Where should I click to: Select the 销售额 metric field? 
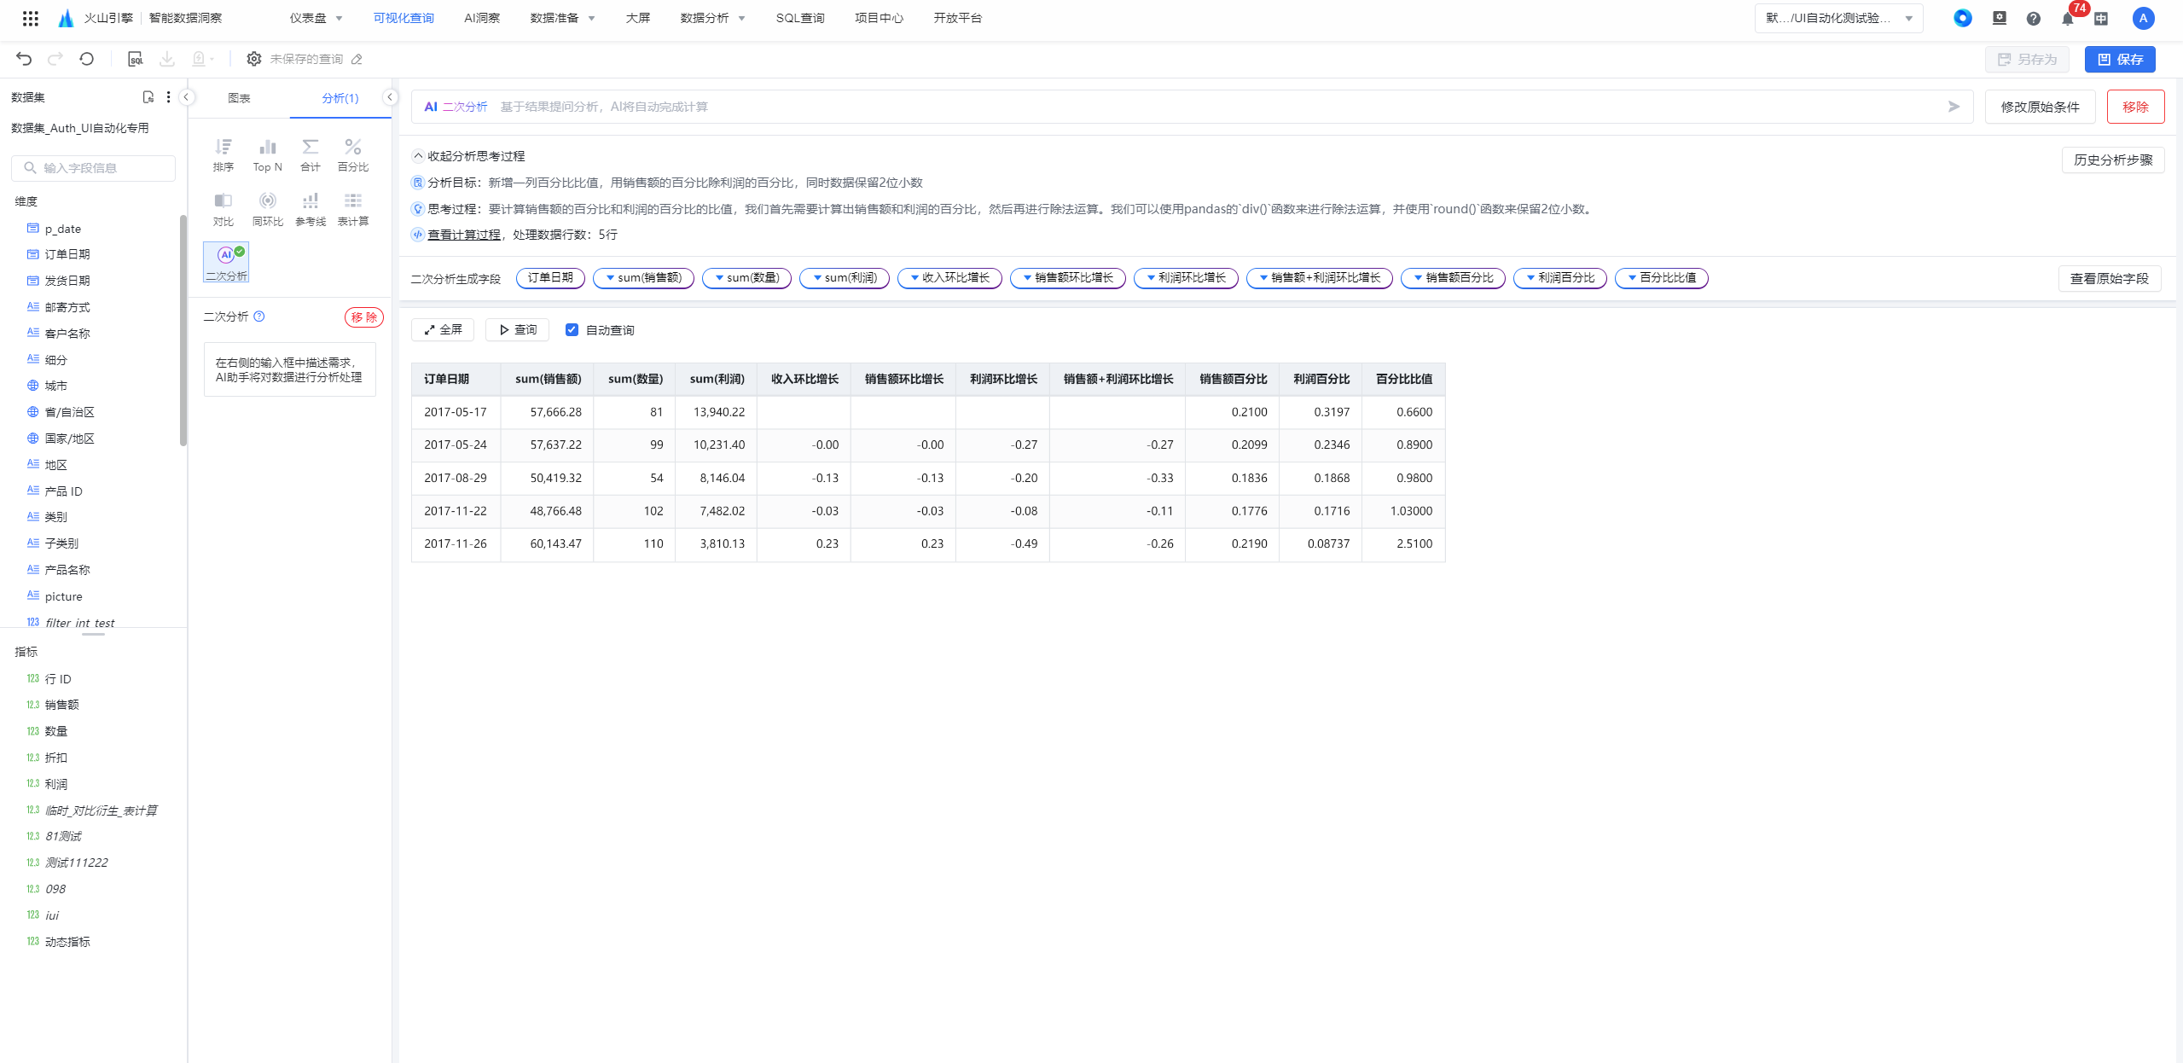[x=62, y=705]
